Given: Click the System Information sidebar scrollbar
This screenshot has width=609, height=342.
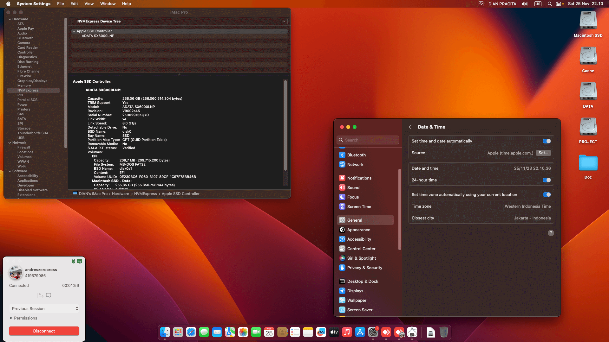Looking at the screenshot, I should 65,83.
